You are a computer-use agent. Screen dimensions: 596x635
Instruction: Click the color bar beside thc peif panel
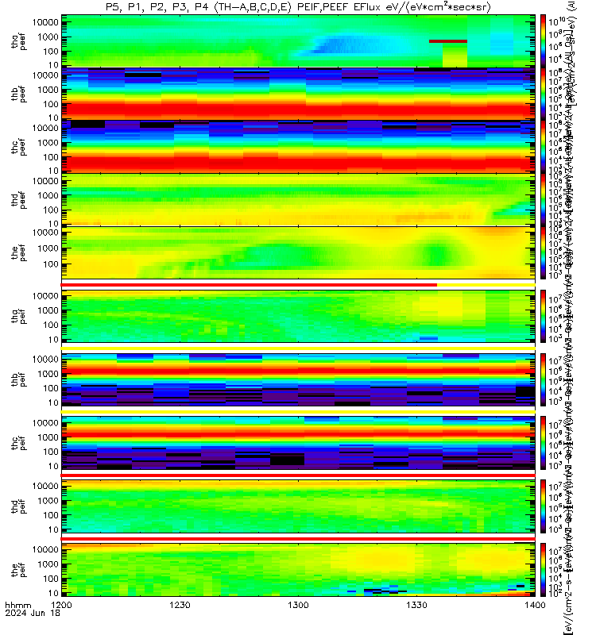coord(544,443)
